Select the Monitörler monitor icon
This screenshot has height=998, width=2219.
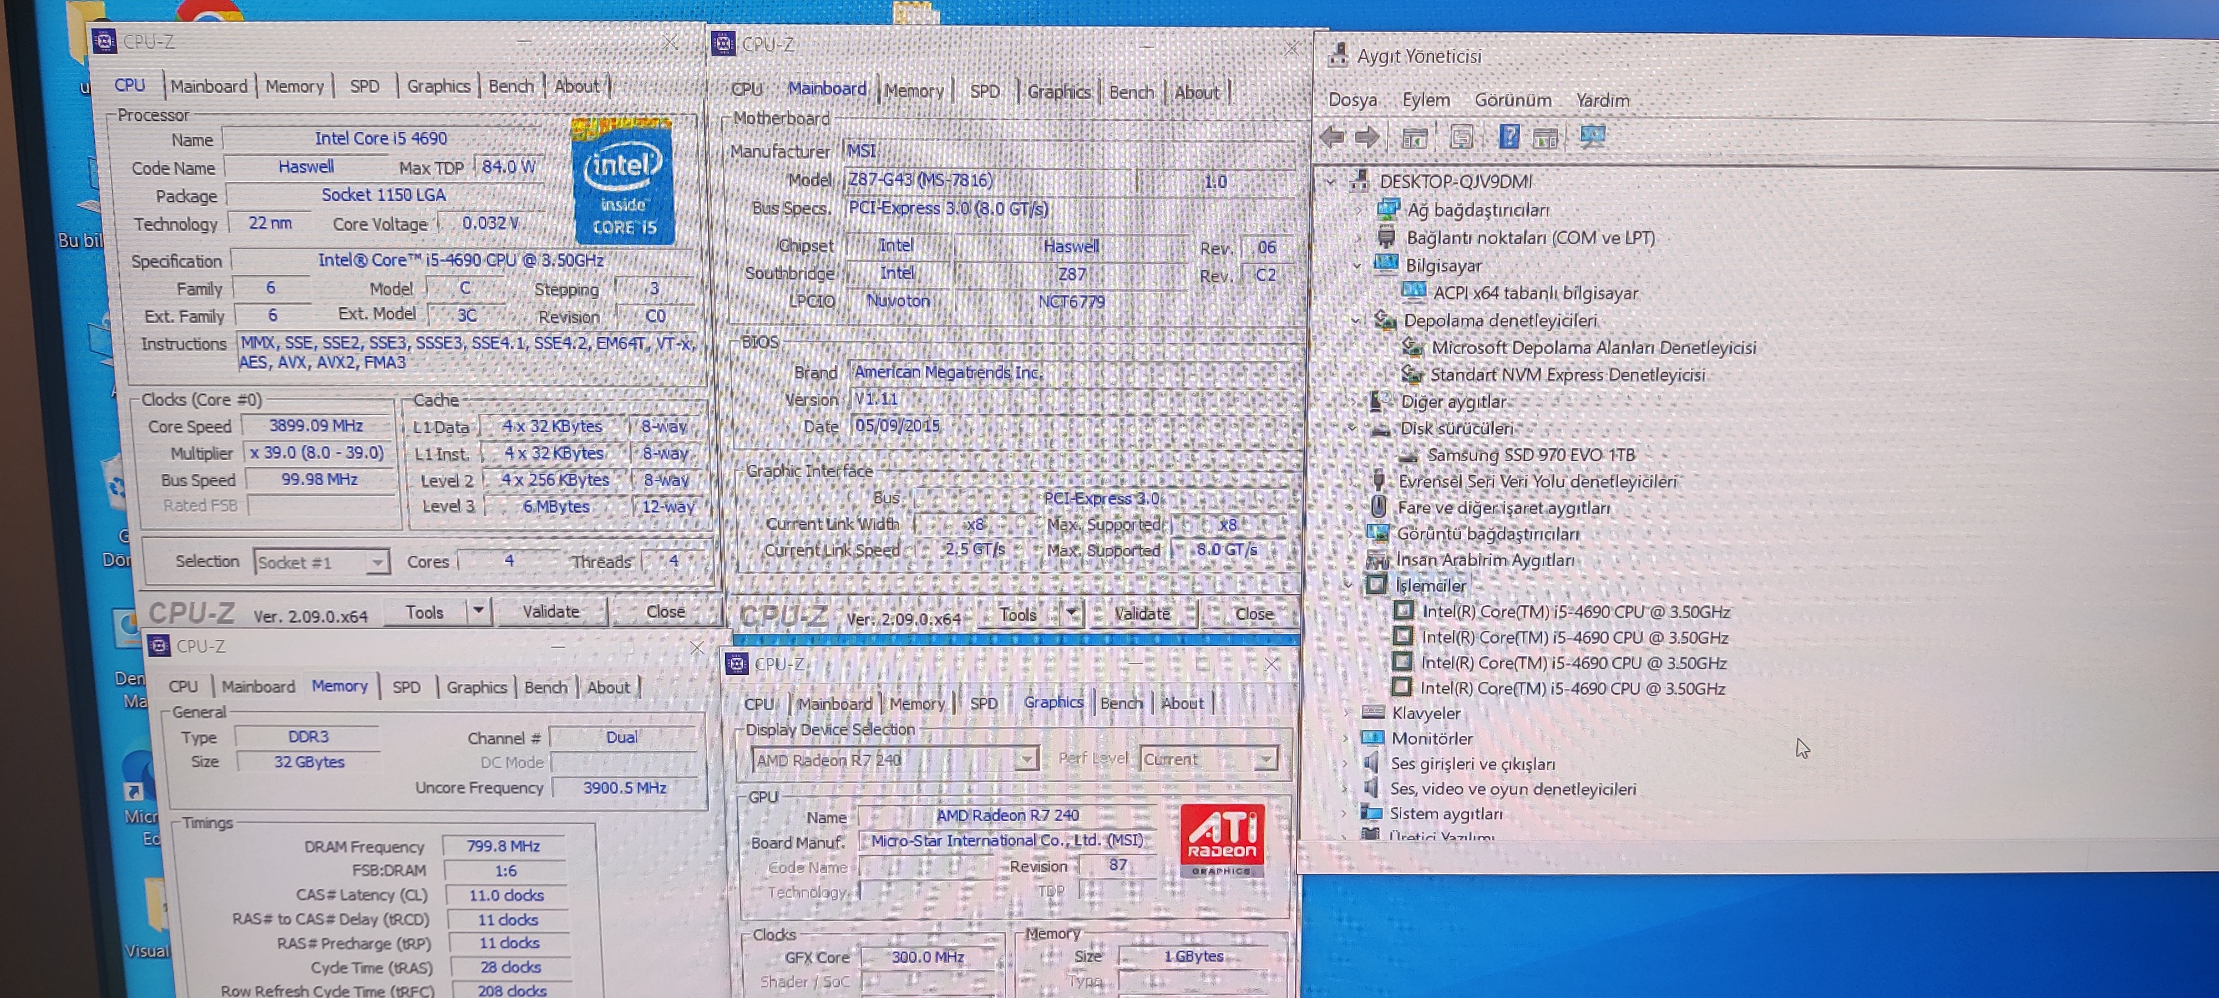pos(1373,738)
